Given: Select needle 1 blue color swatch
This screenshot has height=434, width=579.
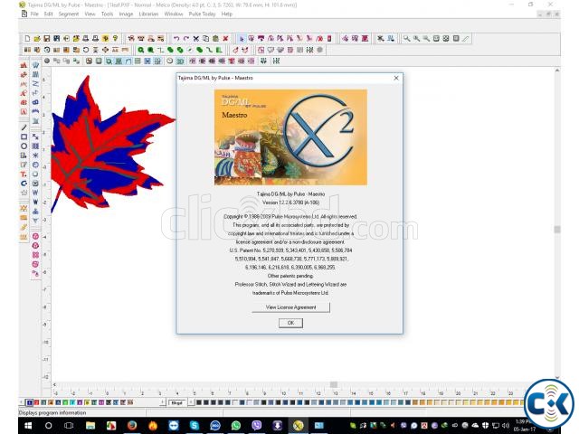Looking at the screenshot, I should click(x=30, y=402).
